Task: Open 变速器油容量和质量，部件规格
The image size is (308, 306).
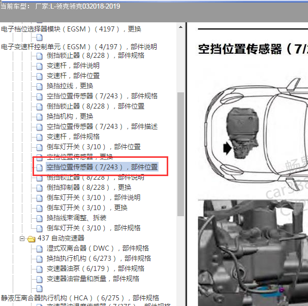Action: (x=93, y=279)
